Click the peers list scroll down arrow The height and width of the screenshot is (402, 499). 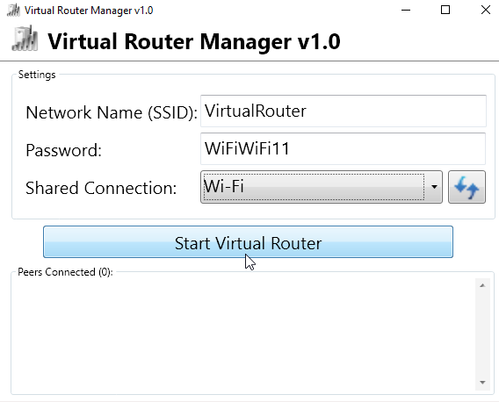[482, 383]
